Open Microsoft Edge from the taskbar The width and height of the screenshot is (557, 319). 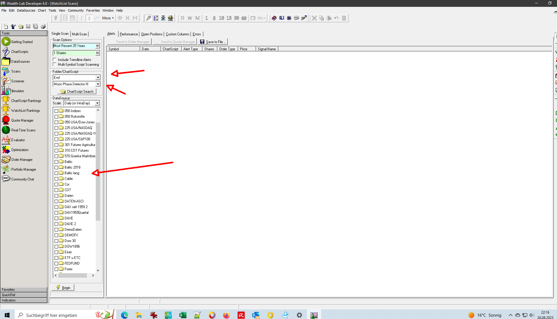click(x=124, y=315)
